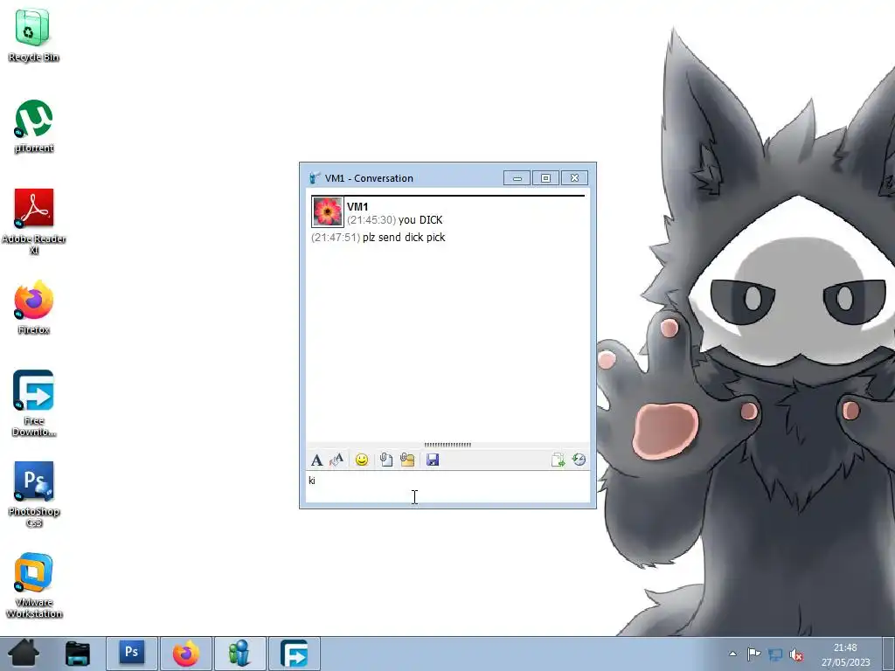The height and width of the screenshot is (671, 895).
Task: Close the VM1 Conversation window
Action: [x=575, y=178]
